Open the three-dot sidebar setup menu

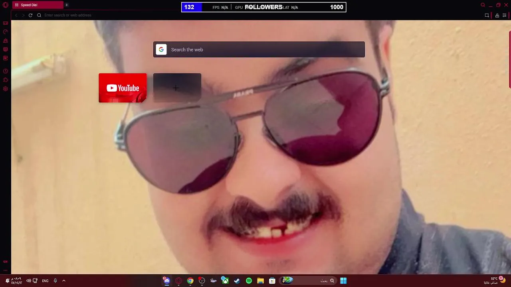[6, 270]
